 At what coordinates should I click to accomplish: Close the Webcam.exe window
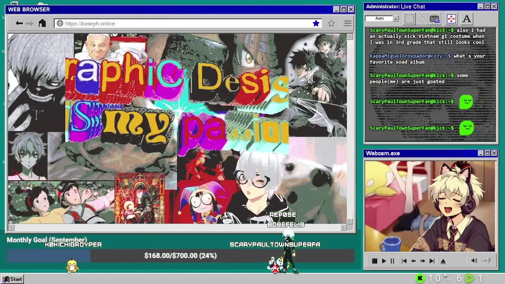[x=494, y=153]
